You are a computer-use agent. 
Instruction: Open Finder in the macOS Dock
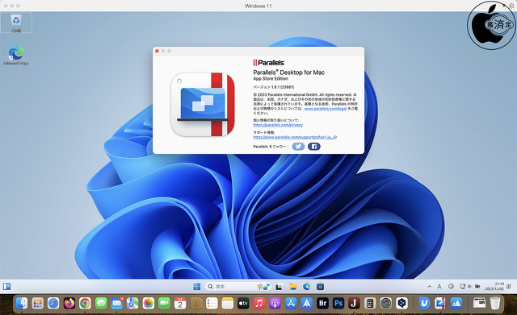coord(22,303)
